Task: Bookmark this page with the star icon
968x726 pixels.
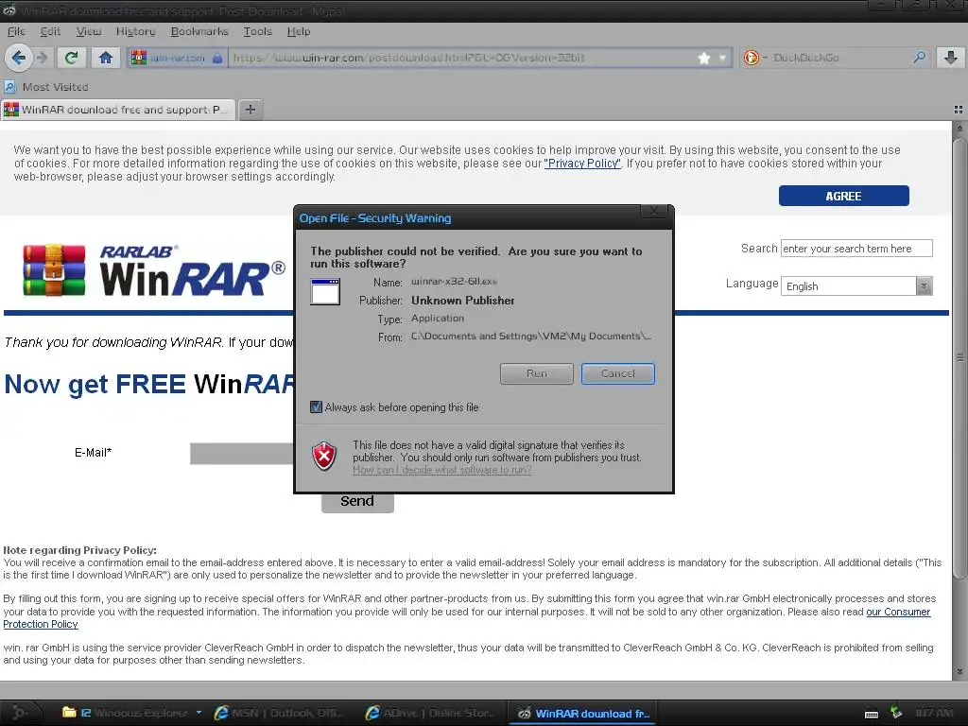Action: (x=703, y=58)
